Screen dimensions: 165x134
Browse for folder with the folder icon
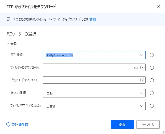pyautogui.click(x=136, y=67)
